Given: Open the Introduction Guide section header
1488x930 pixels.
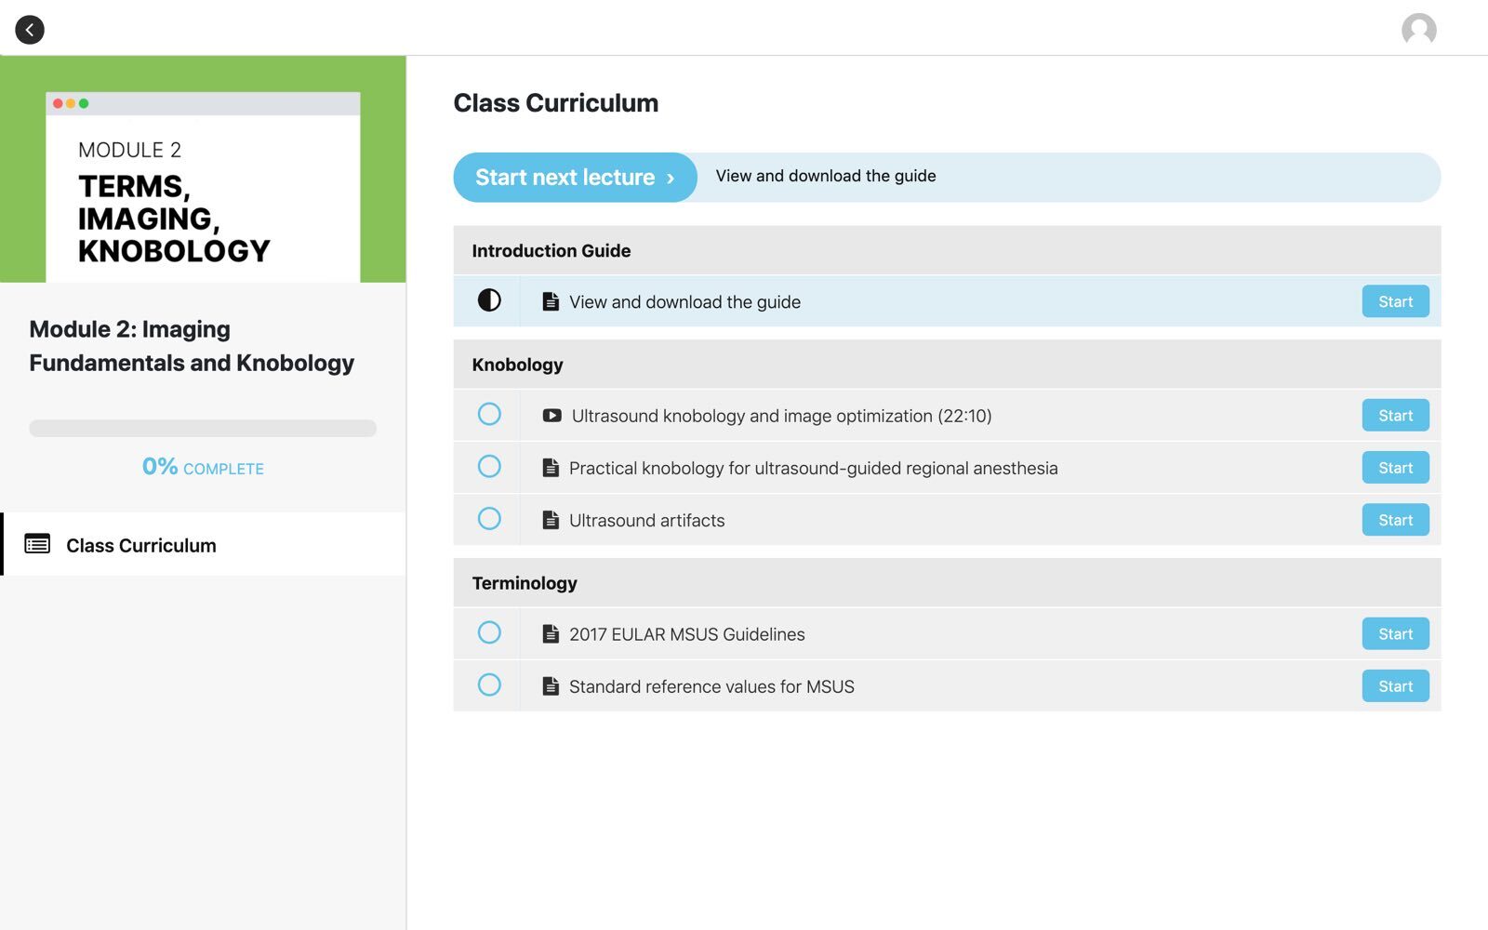Looking at the screenshot, I should click(x=551, y=250).
